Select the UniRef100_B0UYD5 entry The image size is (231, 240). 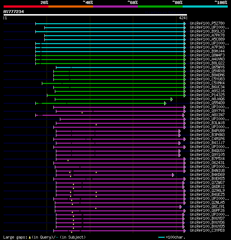pyautogui.click(x=207, y=226)
